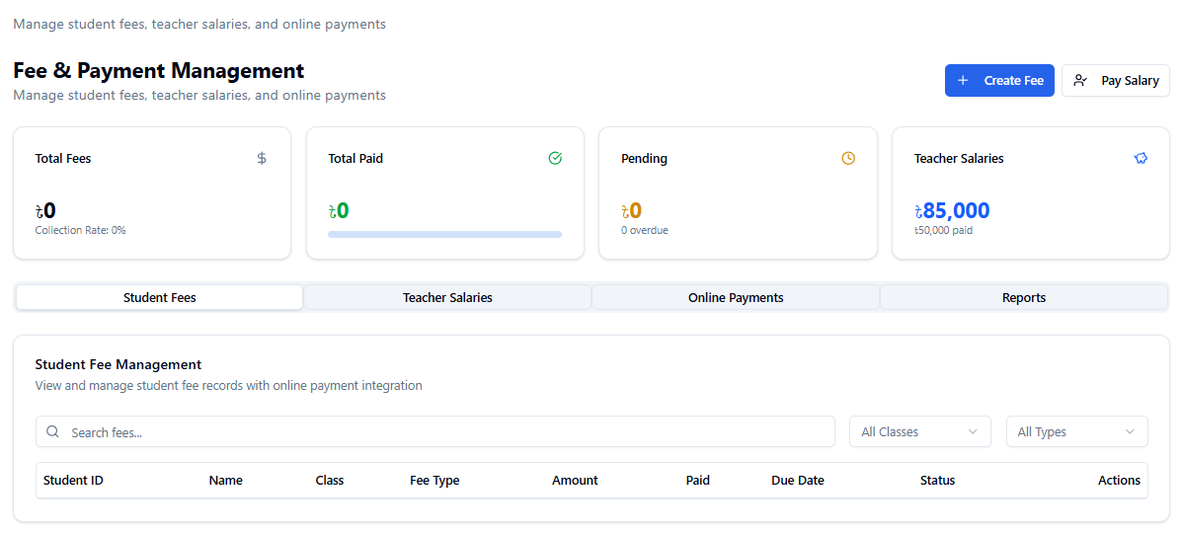Click the green checkmark icon on Total Paid

coord(555,158)
